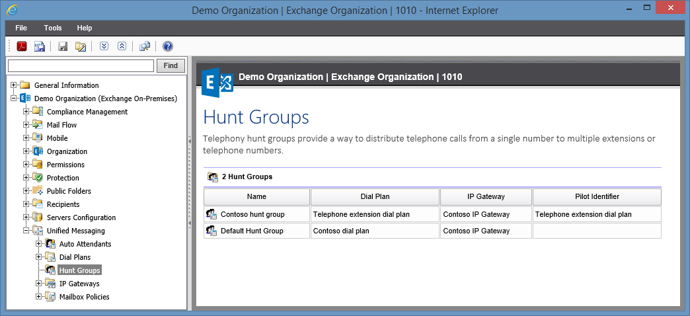Image resolution: width=690 pixels, height=316 pixels.
Task: Click the export to Word toolbar icon
Action: click(40, 46)
